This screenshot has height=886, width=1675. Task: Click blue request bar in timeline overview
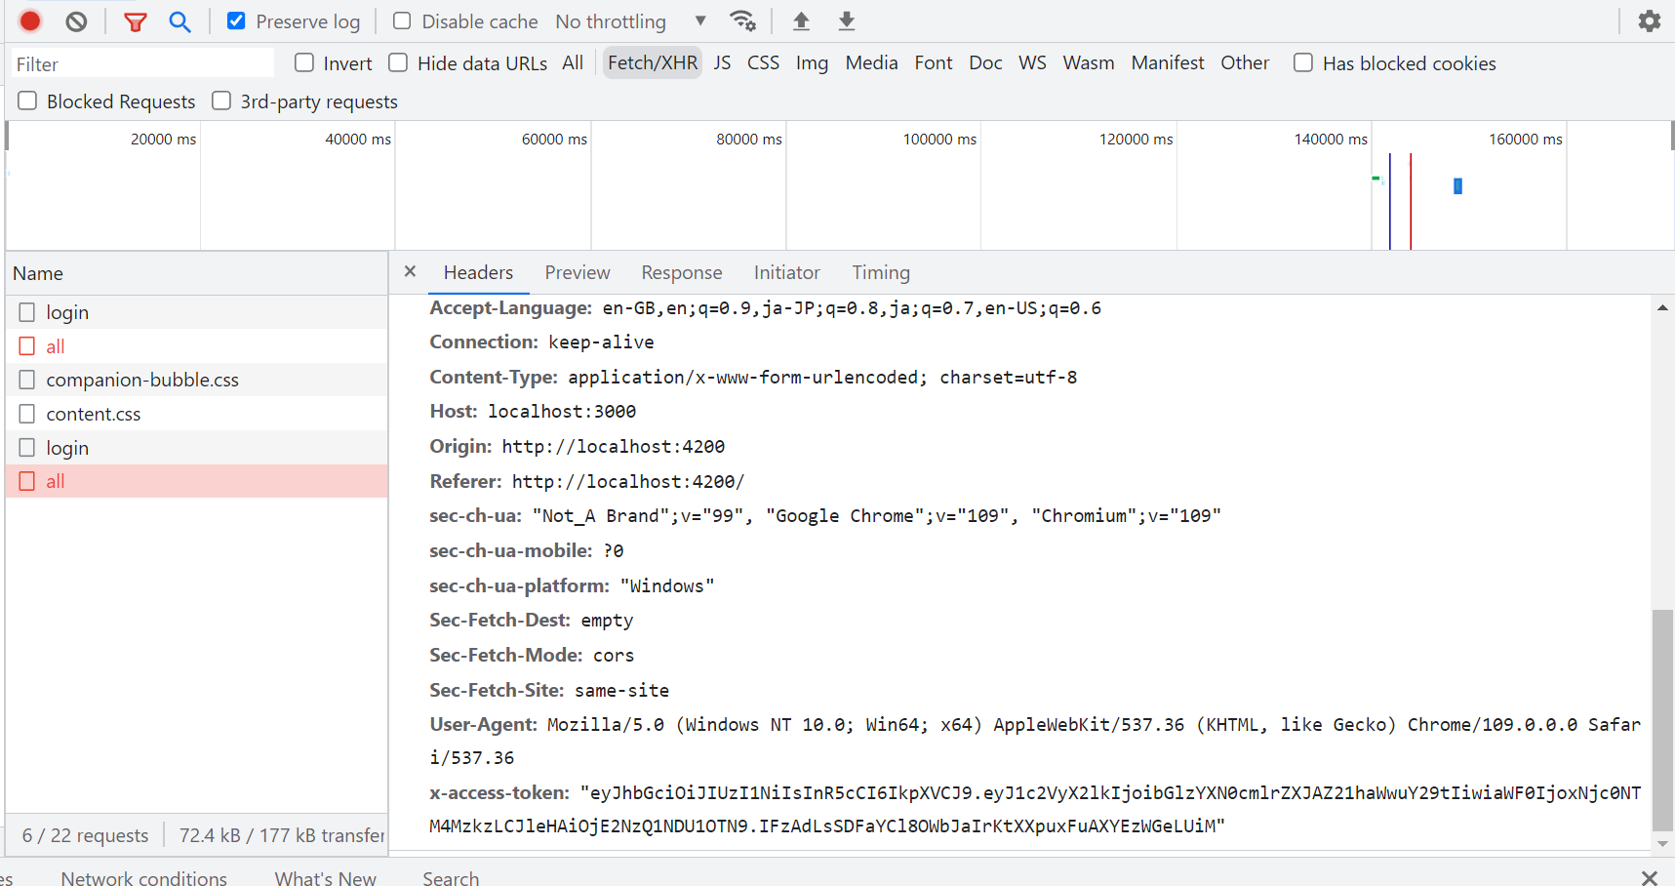[1457, 185]
